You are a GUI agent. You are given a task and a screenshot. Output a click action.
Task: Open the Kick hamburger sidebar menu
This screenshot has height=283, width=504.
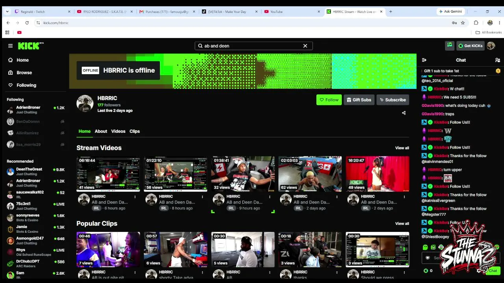pyautogui.click(x=10, y=46)
